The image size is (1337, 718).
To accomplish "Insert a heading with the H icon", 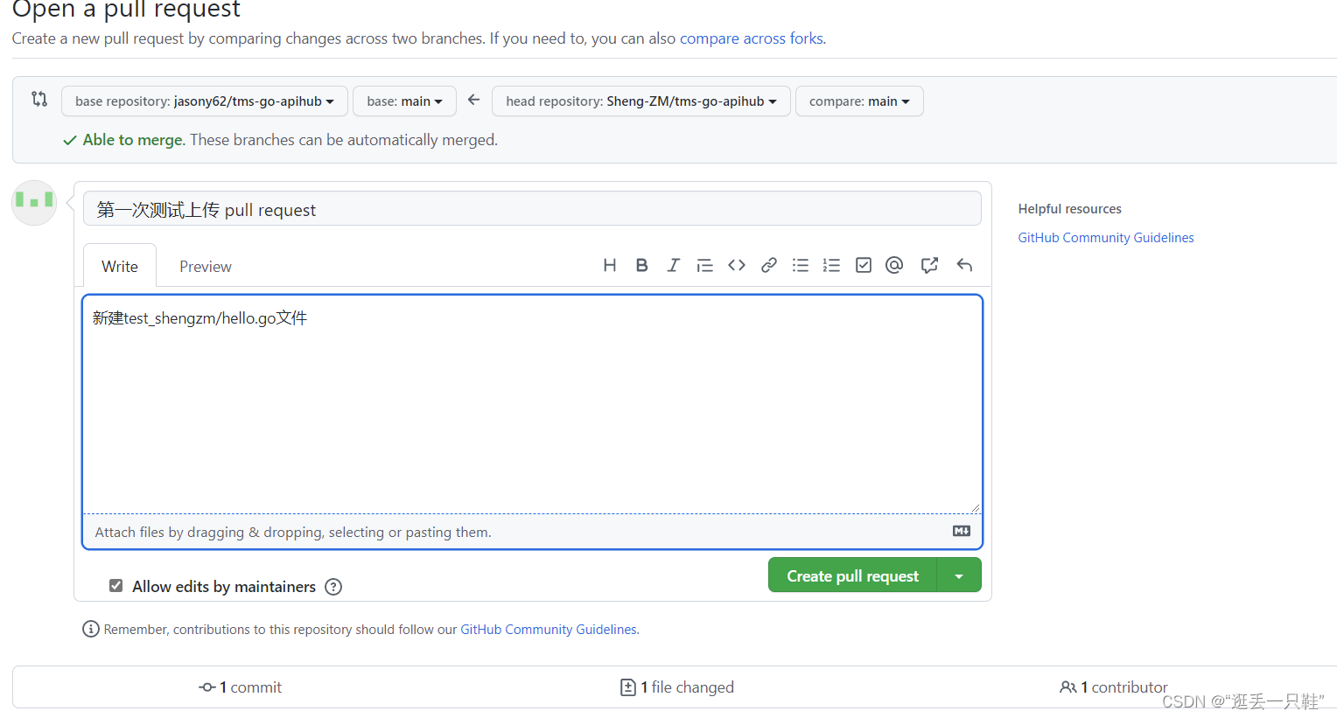I will click(x=610, y=265).
